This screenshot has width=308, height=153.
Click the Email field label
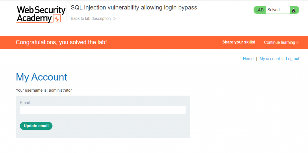[25, 103]
